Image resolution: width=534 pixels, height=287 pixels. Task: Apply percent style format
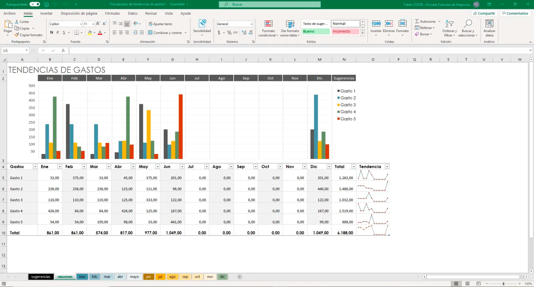(x=229, y=32)
